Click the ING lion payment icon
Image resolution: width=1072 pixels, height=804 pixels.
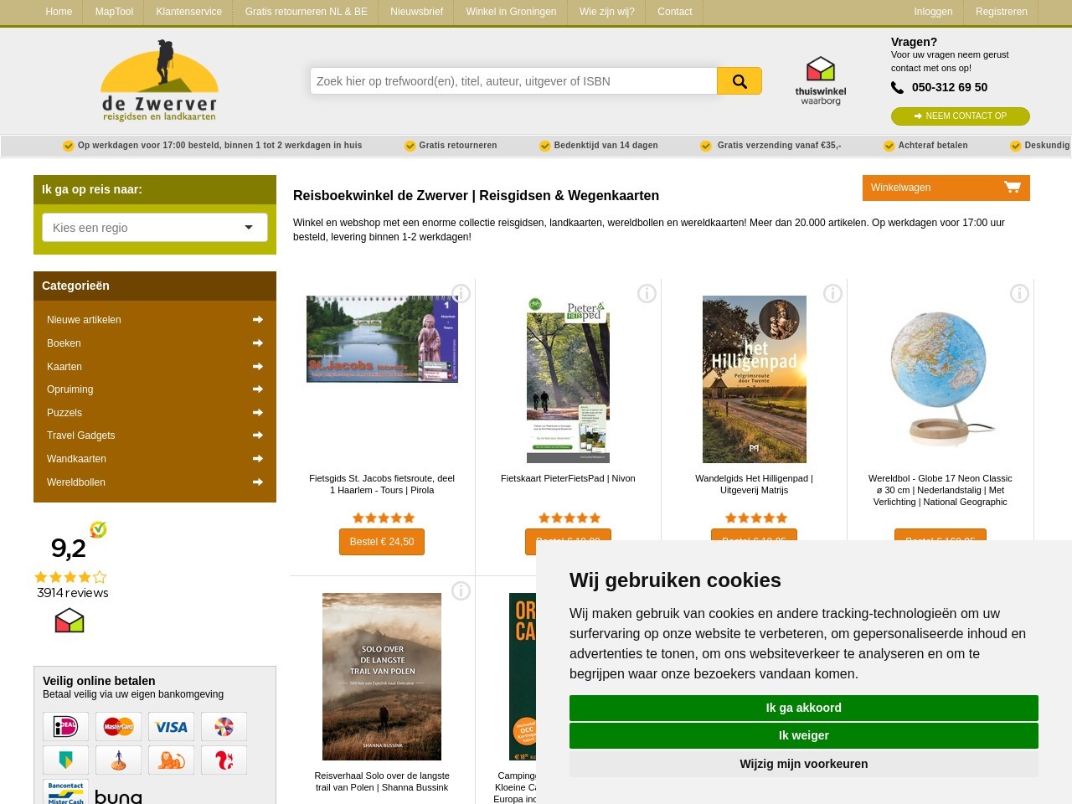point(171,760)
